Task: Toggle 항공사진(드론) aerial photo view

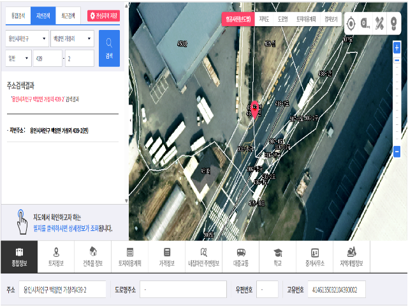Action: [x=237, y=19]
